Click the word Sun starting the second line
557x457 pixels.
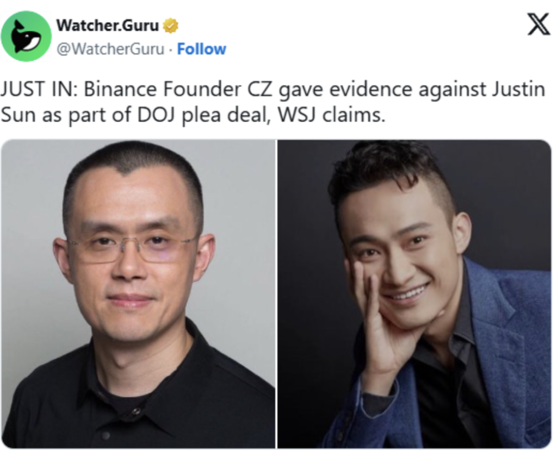coord(18,115)
